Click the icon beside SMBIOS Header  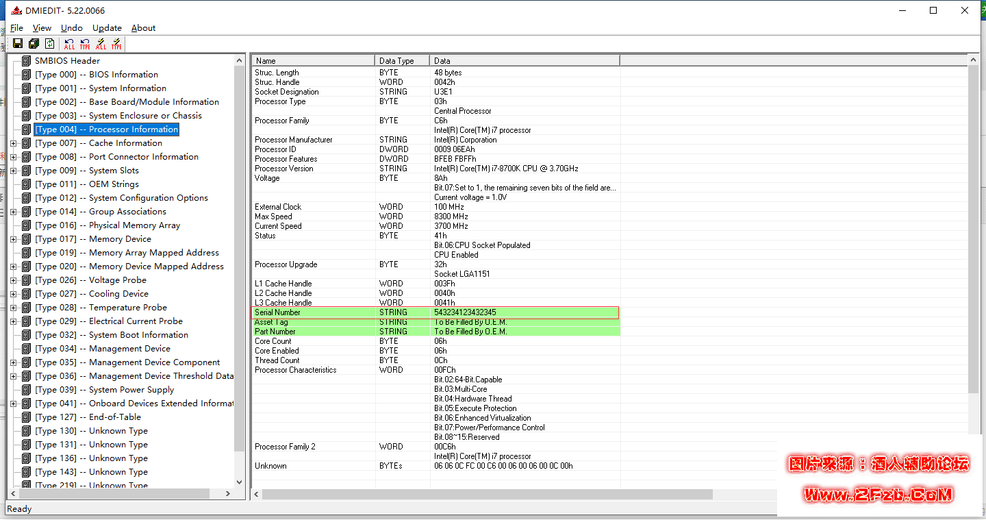click(27, 61)
